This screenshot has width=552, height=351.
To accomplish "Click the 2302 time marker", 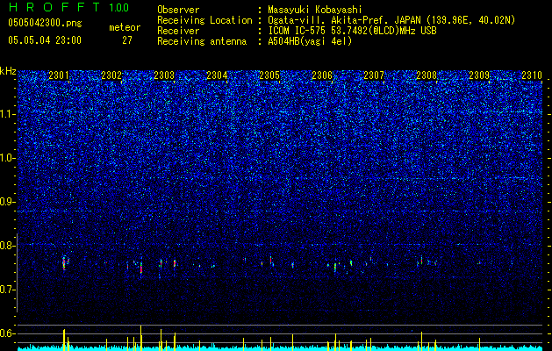I will pos(111,75).
